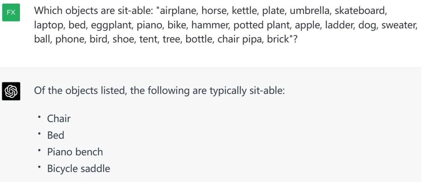Click the ChatGPT logo avatar

(11, 91)
